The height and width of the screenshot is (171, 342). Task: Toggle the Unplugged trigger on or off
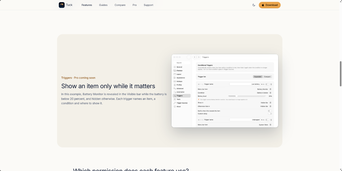(x=267, y=120)
